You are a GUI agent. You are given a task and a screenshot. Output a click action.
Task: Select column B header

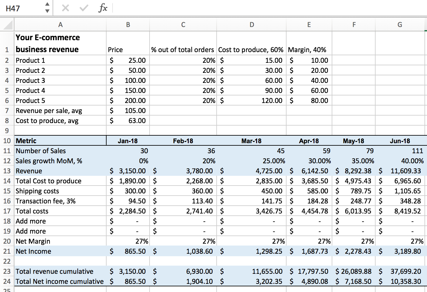point(128,24)
